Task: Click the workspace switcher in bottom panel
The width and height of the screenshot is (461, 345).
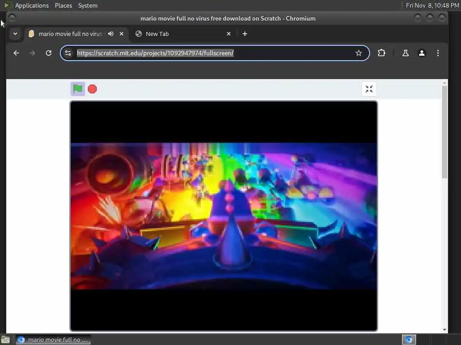Action: (x=409, y=340)
